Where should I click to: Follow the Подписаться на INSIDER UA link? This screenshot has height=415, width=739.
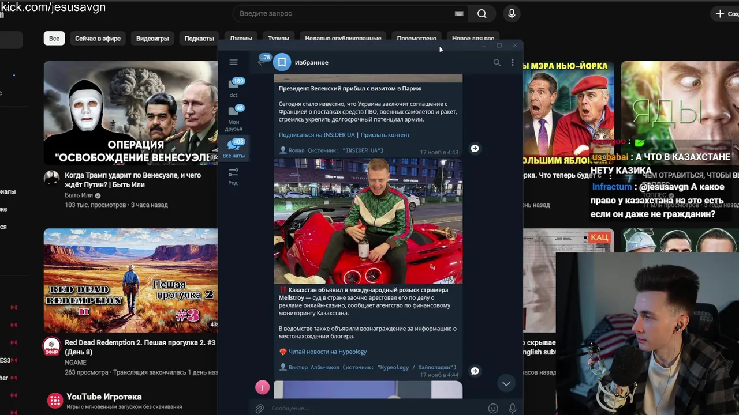tap(317, 135)
